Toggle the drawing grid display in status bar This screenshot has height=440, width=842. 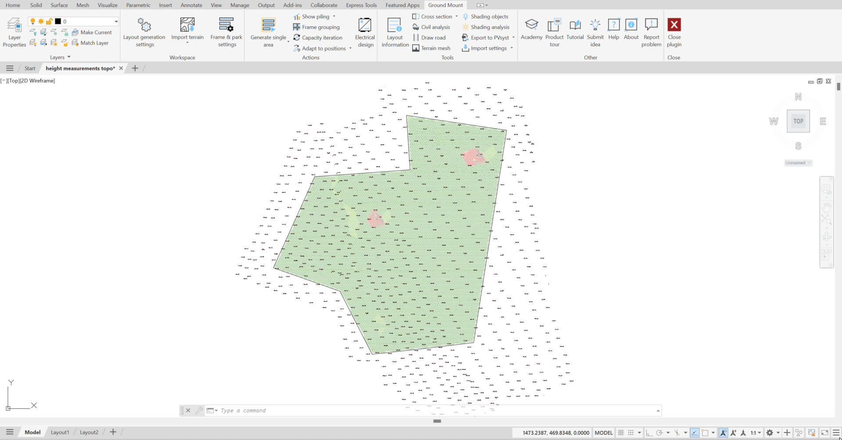coord(621,433)
